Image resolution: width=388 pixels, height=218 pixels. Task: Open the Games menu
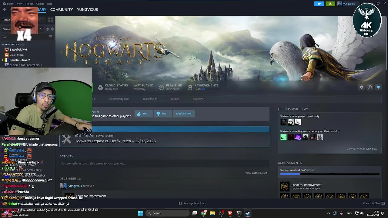[40, 4]
